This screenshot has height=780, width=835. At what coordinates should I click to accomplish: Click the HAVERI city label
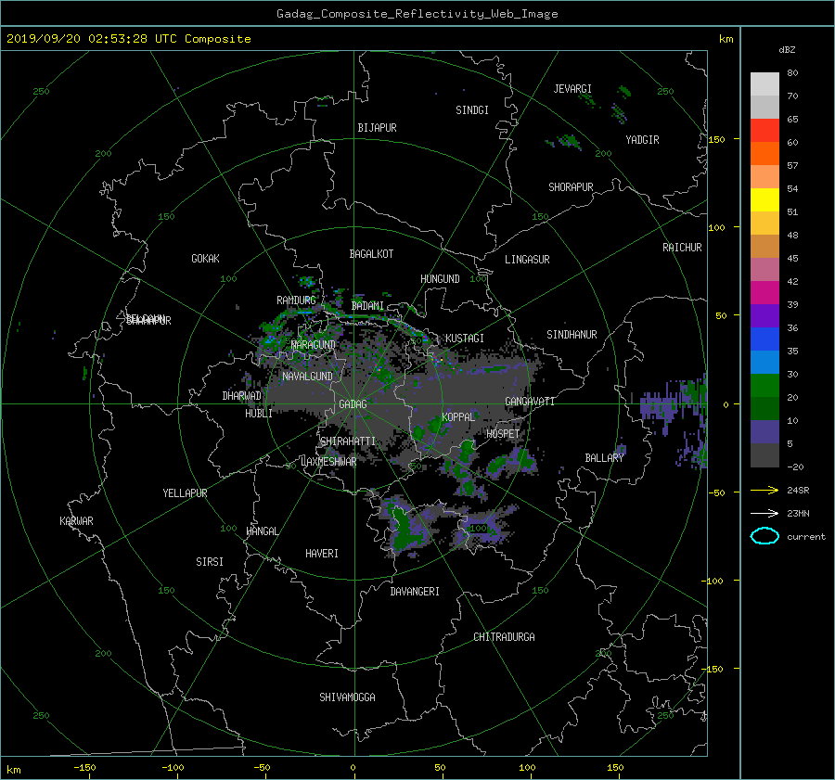(x=322, y=554)
